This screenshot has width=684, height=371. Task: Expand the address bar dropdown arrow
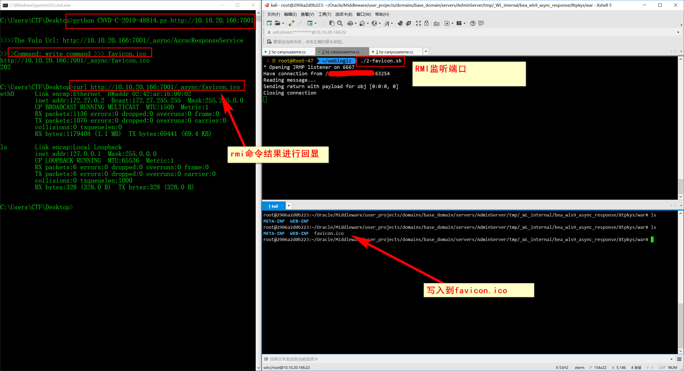(x=678, y=32)
